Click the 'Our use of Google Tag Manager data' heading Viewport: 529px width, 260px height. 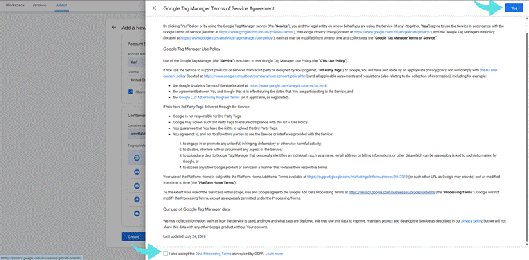[197, 209]
